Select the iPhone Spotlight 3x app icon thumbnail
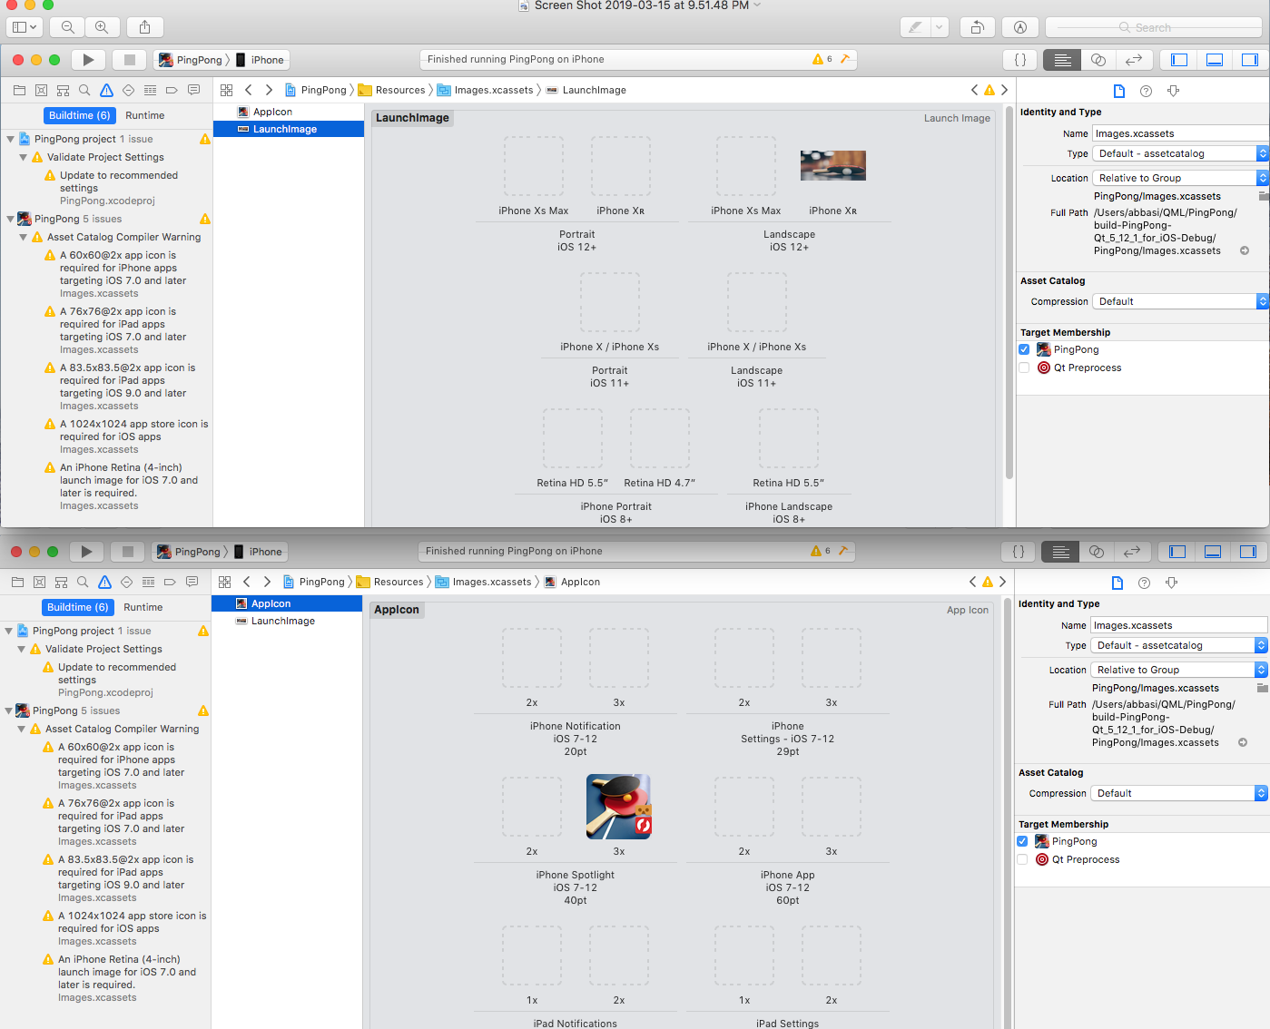This screenshot has height=1029, width=1270. (x=619, y=806)
